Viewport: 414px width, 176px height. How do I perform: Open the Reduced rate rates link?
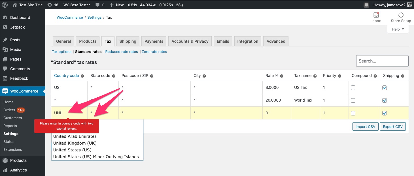pyautogui.click(x=121, y=51)
